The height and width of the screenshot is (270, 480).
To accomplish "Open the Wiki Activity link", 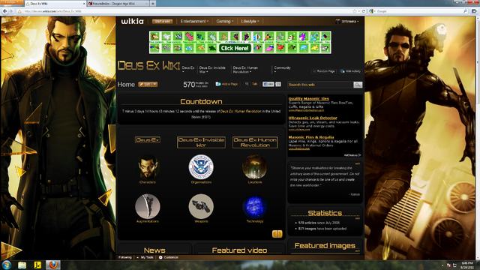I will [x=351, y=71].
